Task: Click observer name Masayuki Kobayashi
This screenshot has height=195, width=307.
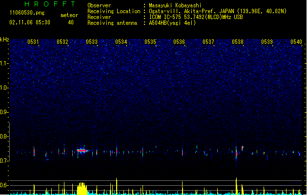Action: pyautogui.click(x=175, y=5)
